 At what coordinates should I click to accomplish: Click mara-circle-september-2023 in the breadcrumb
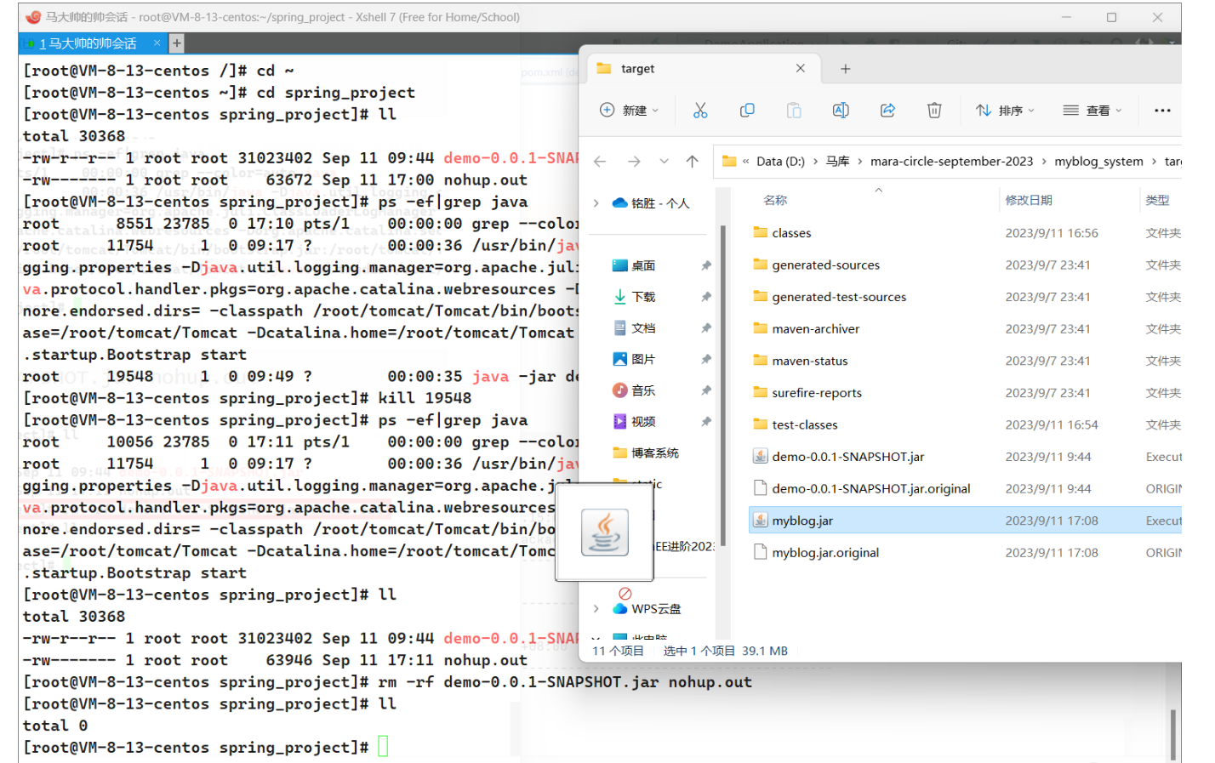pos(951,161)
